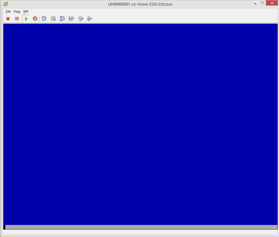Open the VM menu
The height and width of the screenshot is (237, 279).
click(x=26, y=12)
